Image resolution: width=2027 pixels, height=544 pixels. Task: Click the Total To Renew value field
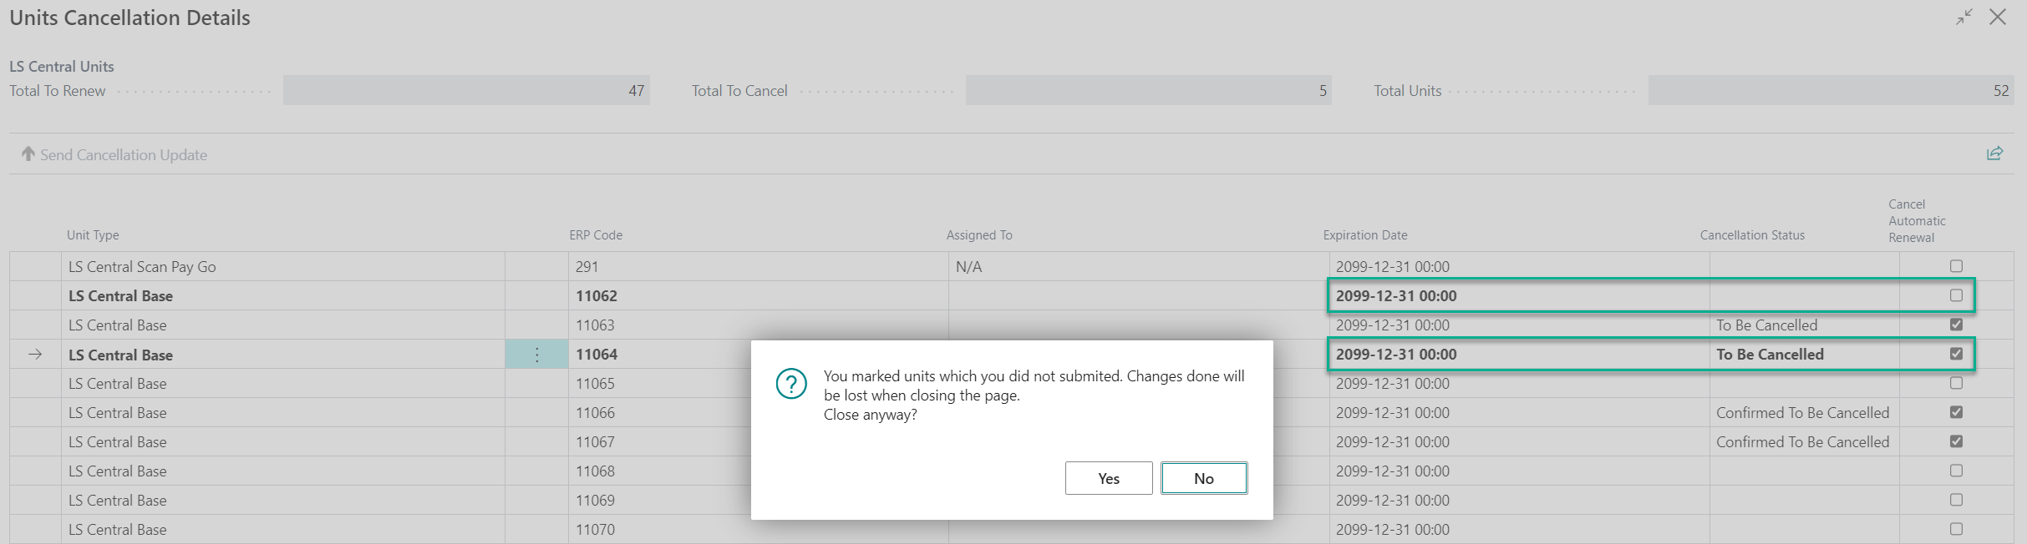coord(465,91)
